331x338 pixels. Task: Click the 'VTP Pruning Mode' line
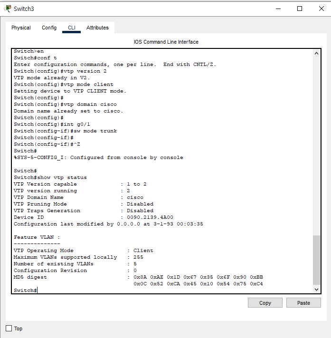pyautogui.click(x=84, y=204)
